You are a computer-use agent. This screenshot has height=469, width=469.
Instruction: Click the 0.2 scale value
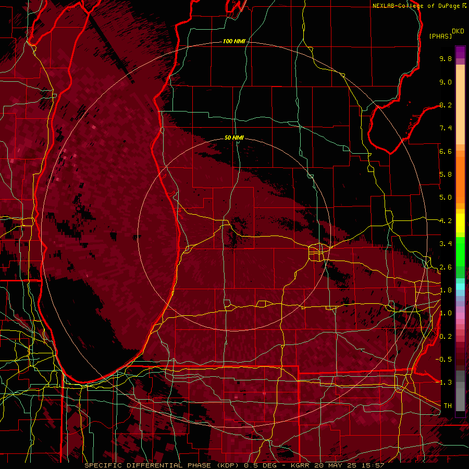click(x=446, y=337)
